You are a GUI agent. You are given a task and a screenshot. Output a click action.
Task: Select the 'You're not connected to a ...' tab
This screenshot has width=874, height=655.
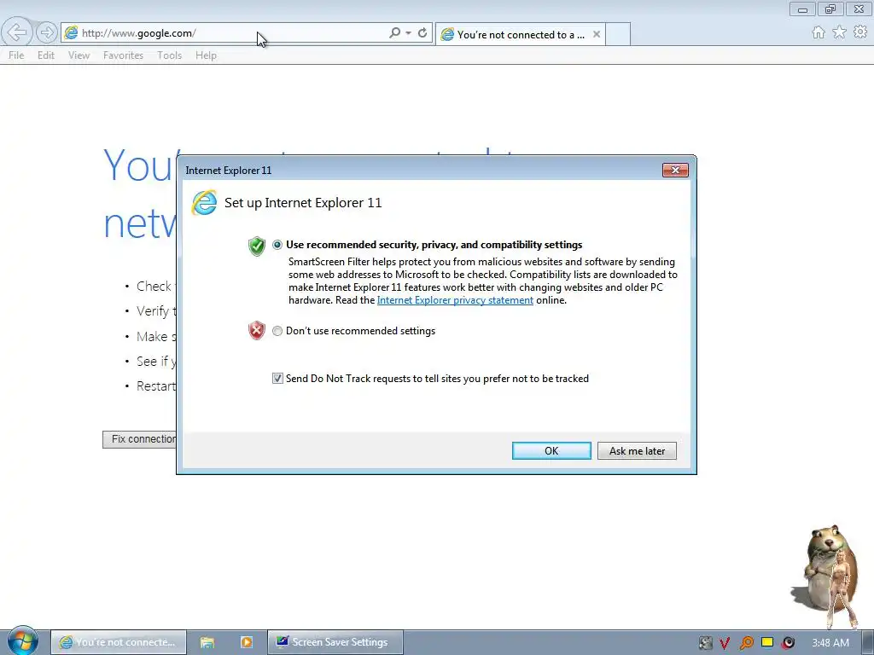coord(520,34)
